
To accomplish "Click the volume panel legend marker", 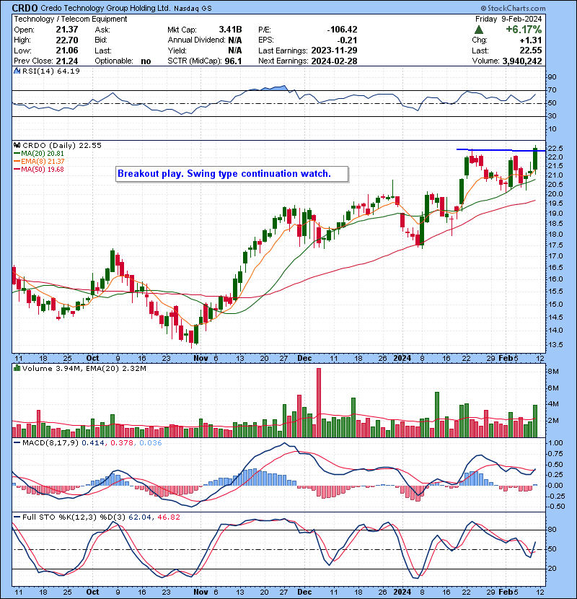I will (16, 370).
